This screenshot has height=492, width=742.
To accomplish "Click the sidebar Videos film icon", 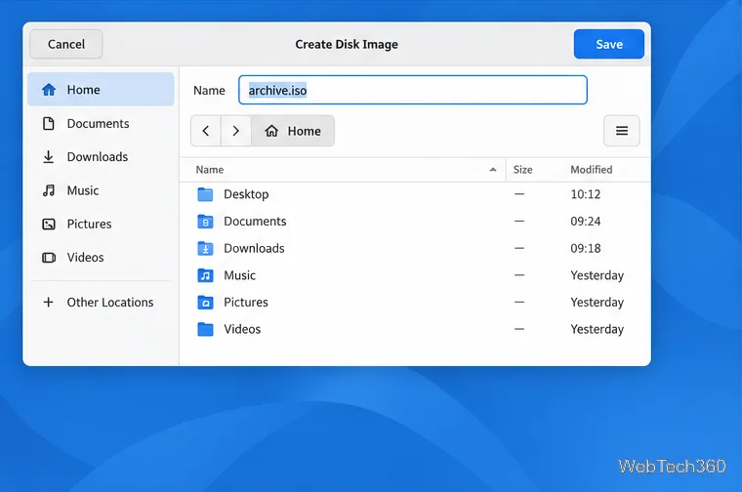I will click(x=49, y=258).
